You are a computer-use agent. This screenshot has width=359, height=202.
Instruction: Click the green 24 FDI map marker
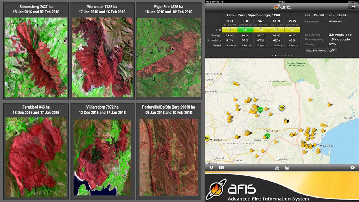pos(260,109)
